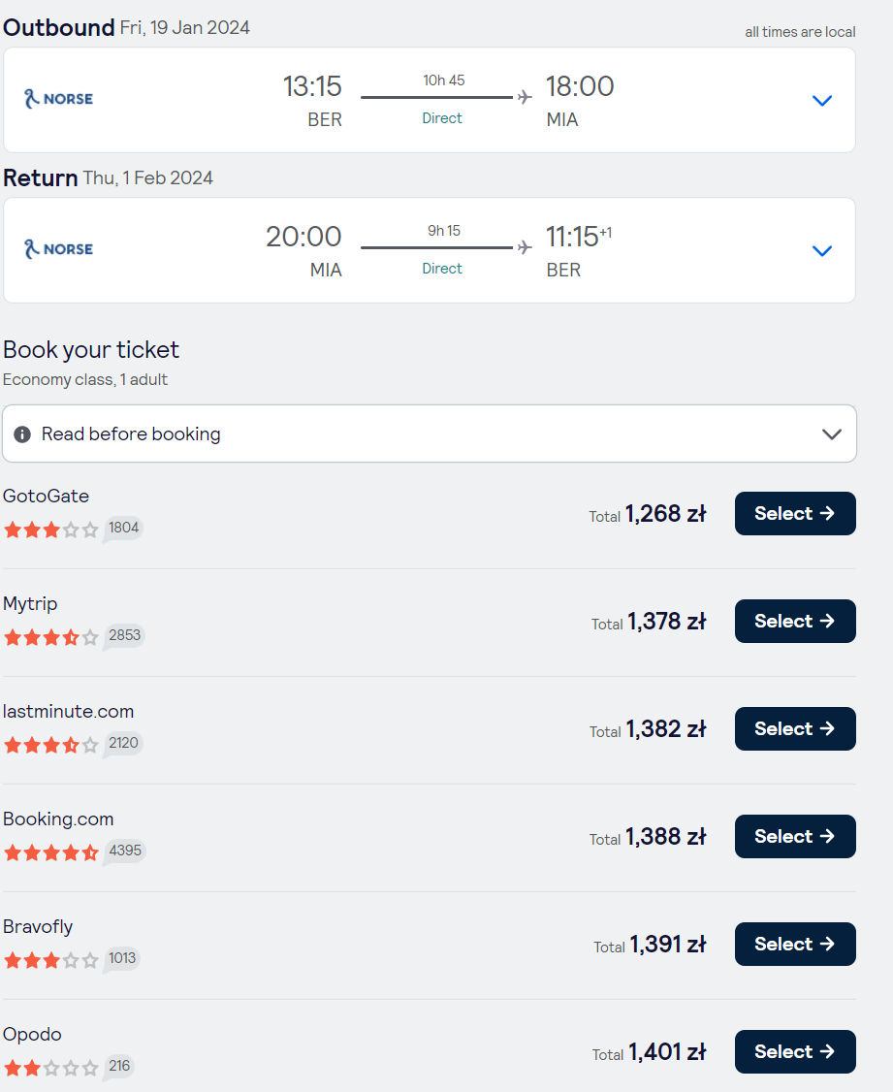Viewport: 893px width, 1092px height.
Task: Click the Bravofly provider name
Action: pyautogui.click(x=38, y=926)
